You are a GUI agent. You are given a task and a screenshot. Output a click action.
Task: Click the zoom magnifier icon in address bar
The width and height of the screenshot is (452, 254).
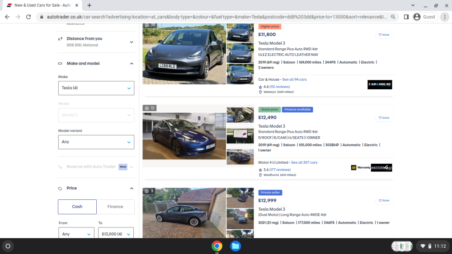pos(393,17)
